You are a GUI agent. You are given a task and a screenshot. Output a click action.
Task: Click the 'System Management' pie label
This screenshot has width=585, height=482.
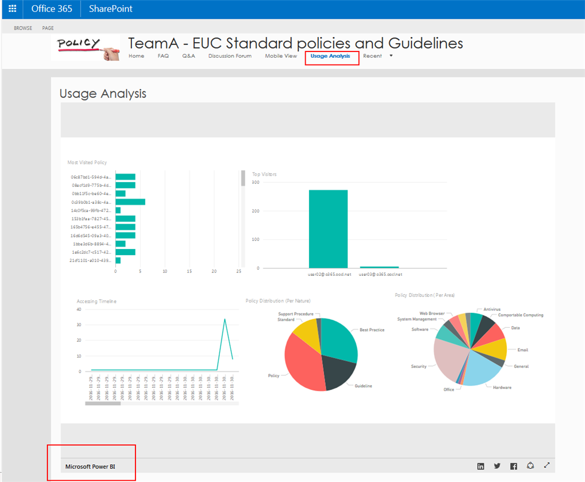pos(416,319)
